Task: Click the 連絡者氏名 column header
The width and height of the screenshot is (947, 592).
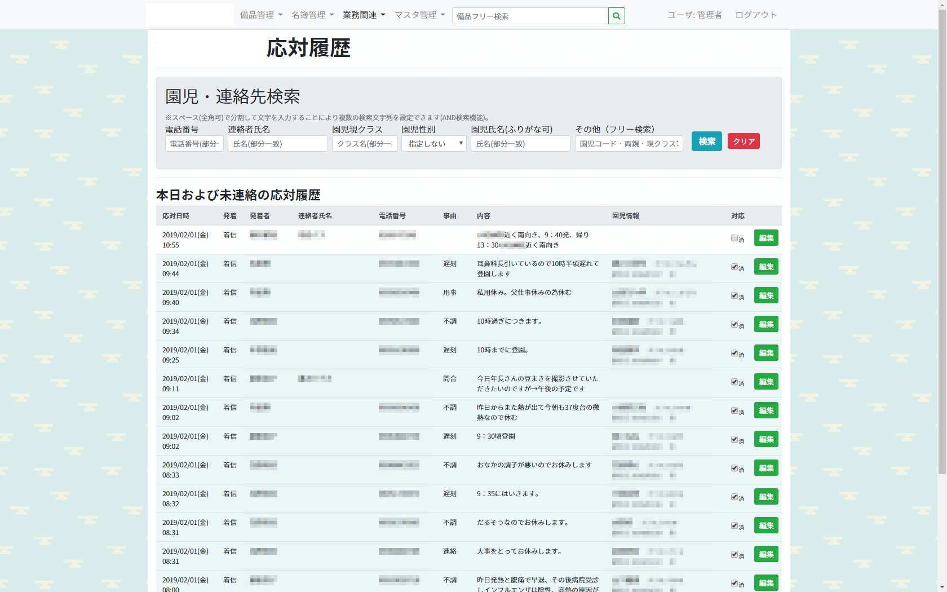Action: [x=315, y=216]
